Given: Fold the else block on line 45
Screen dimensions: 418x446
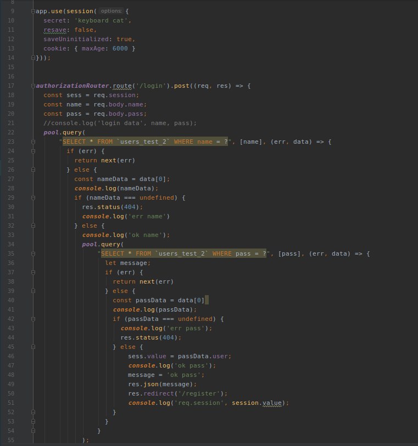Looking at the screenshot, I should coord(33,347).
